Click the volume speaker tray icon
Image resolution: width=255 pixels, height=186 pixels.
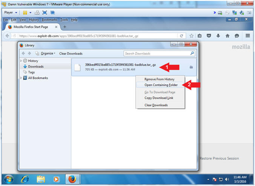(227, 179)
